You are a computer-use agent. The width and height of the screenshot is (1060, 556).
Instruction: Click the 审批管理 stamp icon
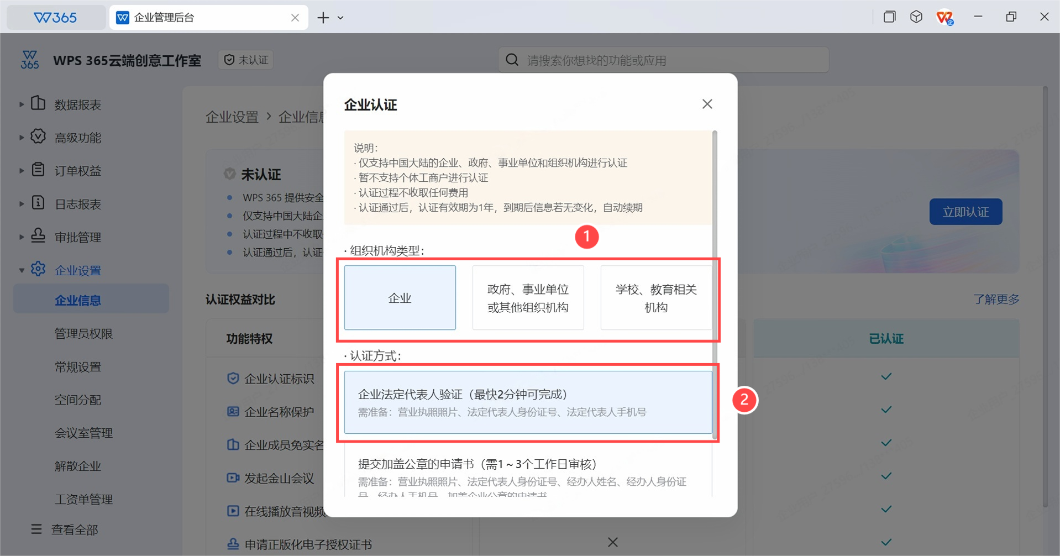pos(38,235)
